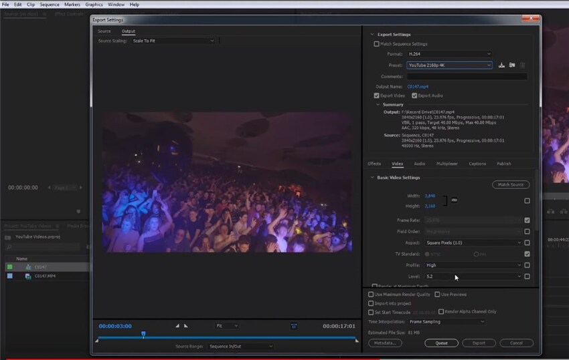Toggle the Profile match source checkbox
The image size is (569, 360).
[x=527, y=265]
